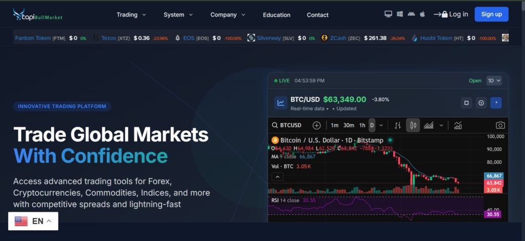Click the 63,842 red price axis label
Screen dimensions: 525x241
(494, 183)
